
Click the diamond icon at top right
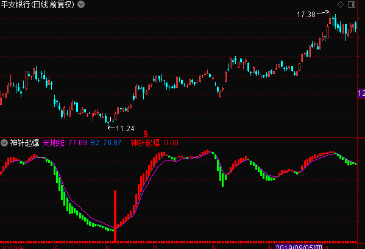tap(340, 4)
